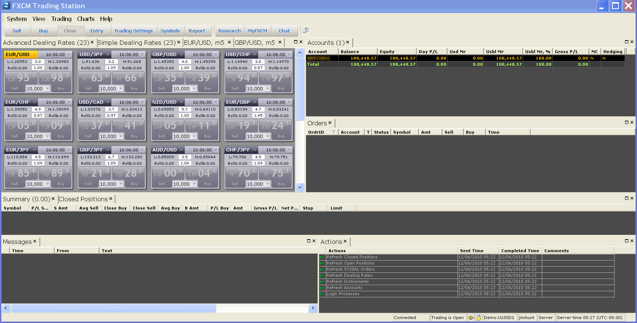Viewport: 637px width, 323px height.
Task: Click the connection status plug icon
Action: coord(471,318)
